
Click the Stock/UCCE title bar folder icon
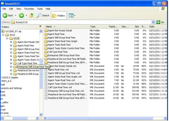(3, 4)
